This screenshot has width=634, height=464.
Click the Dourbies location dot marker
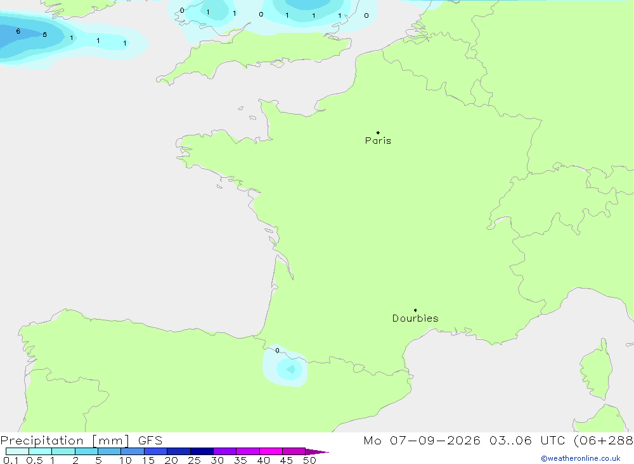[x=415, y=310]
